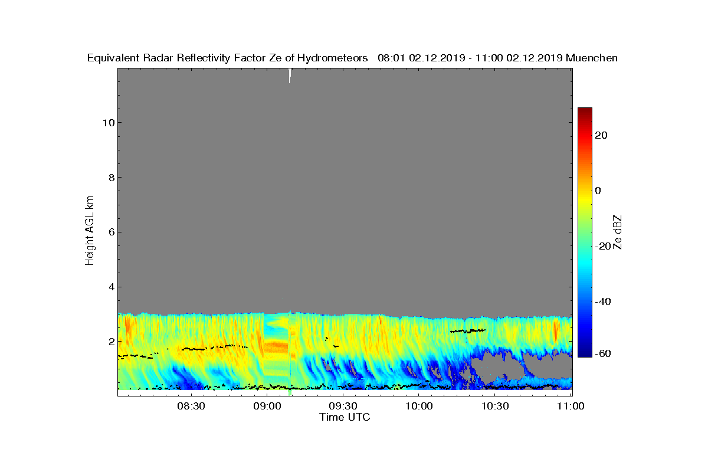Screen dimensions: 708x472
Task: Click the height tick label '6'
Action: 110,232
